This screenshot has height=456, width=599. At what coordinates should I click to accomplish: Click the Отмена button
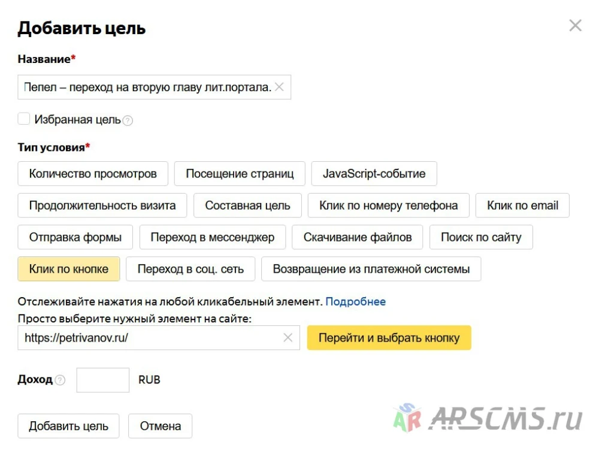[160, 426]
